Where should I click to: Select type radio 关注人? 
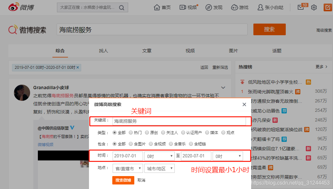pyautogui.click(x=163, y=132)
